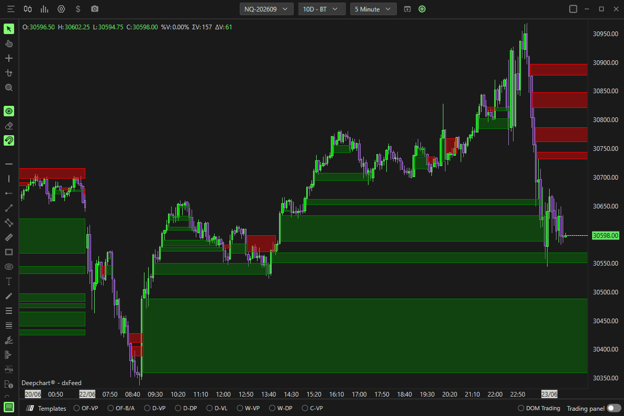Click the detach chart window icon
The height and width of the screenshot is (416, 624).
pyautogui.click(x=407, y=9)
